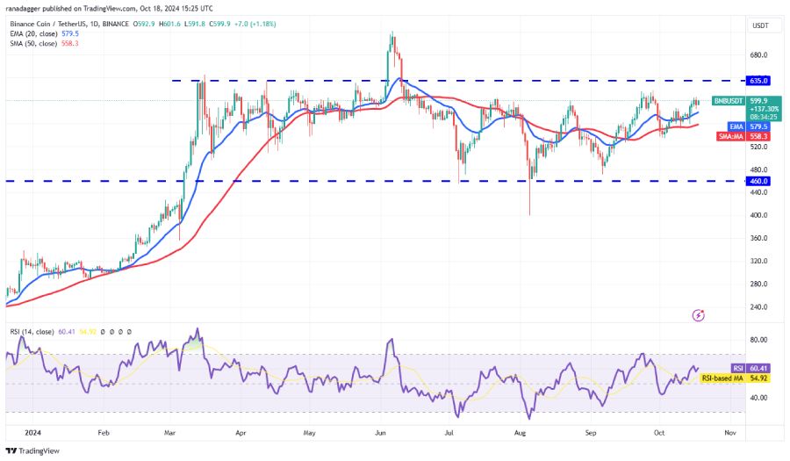Image resolution: width=790 pixels, height=461 pixels.
Task: Click the 480.0 price axis label
Action: (x=758, y=169)
